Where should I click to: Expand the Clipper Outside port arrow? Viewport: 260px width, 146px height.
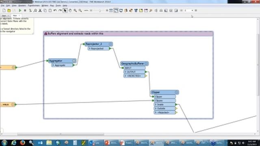tap(156, 108)
